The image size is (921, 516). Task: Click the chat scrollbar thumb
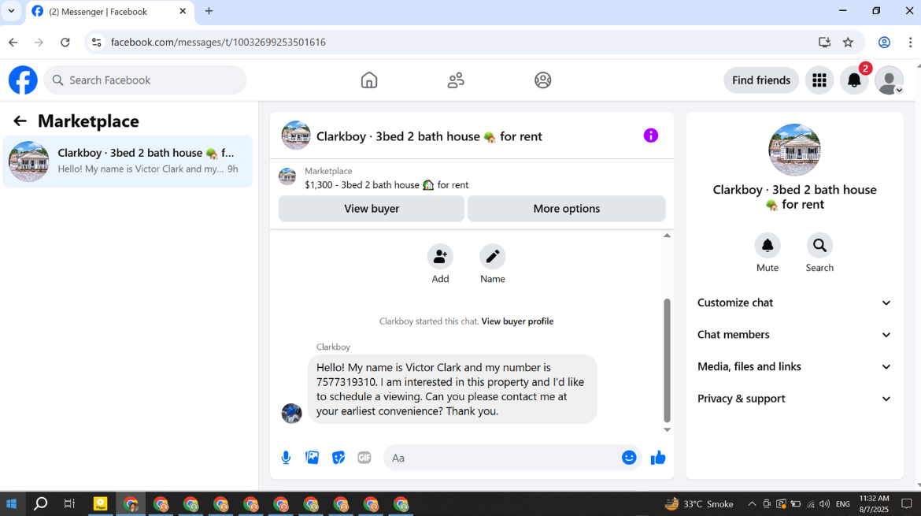pos(667,360)
